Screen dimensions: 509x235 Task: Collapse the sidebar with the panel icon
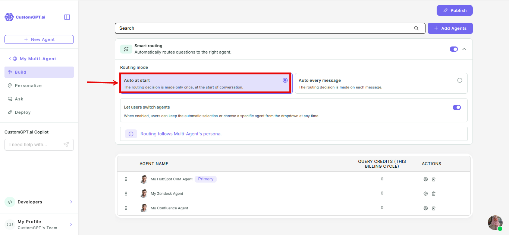click(67, 17)
